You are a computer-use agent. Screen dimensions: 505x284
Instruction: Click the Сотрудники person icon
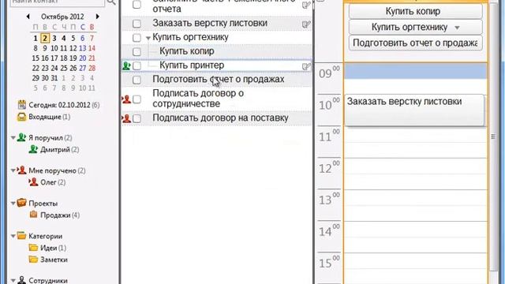click(x=21, y=280)
